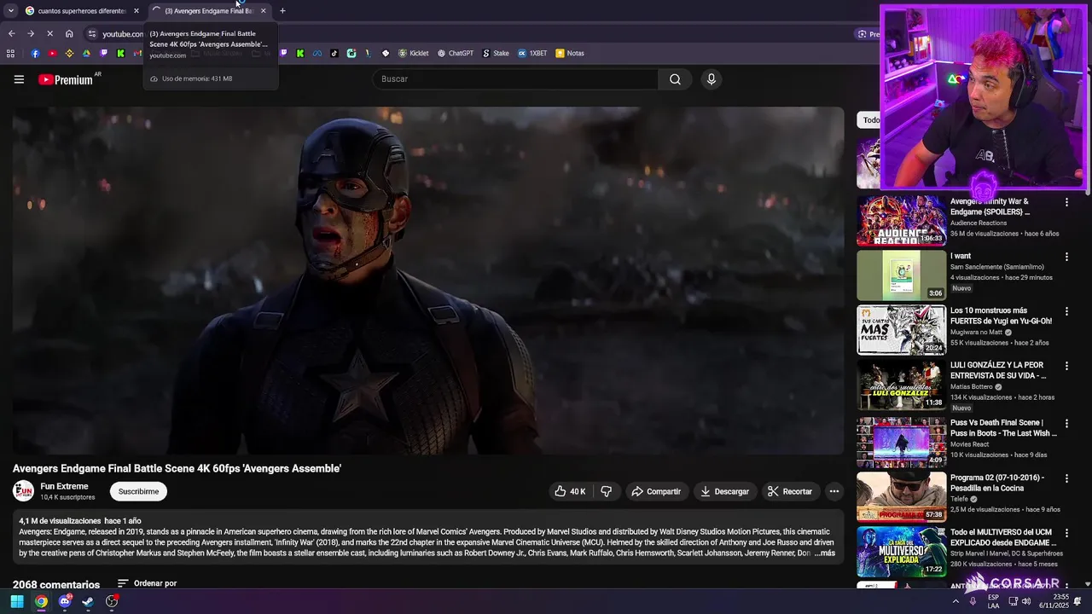This screenshot has width=1092, height=614.
Task: Open options for Todo el Multiverso video
Action: (1066, 533)
